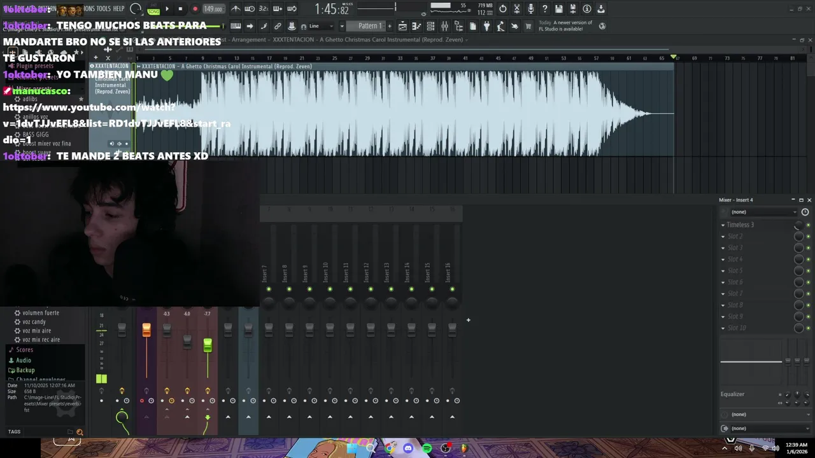Click the Equalizer label
Viewport: 815px width, 458px height.
click(x=732, y=394)
